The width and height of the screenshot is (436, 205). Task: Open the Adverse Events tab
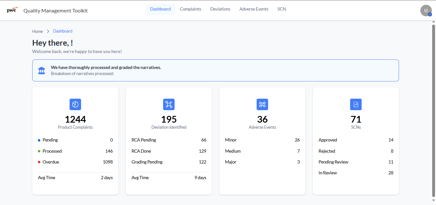tap(254, 9)
